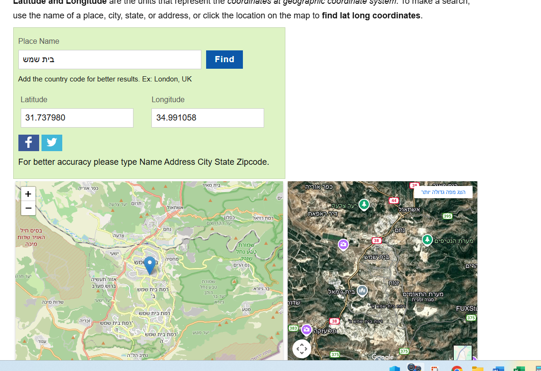
Task: Click the Place Name search field
Action: [110, 59]
